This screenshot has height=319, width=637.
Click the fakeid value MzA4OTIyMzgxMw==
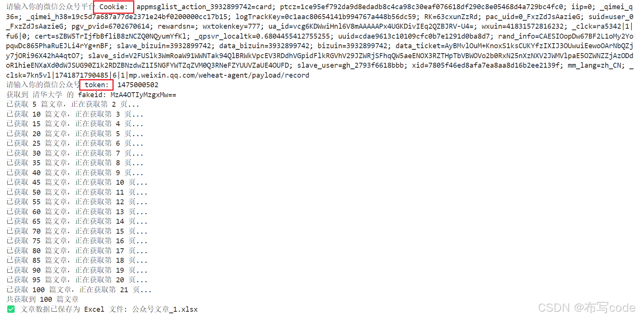click(x=143, y=94)
